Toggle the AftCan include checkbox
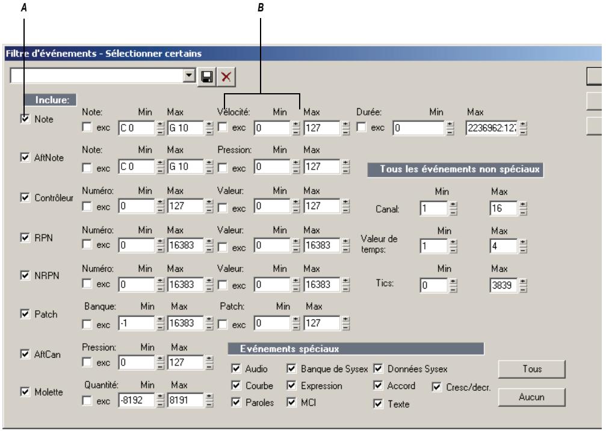 (25, 354)
